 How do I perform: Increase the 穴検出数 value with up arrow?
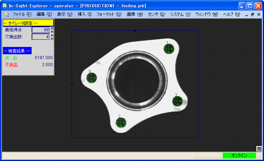[52, 35]
